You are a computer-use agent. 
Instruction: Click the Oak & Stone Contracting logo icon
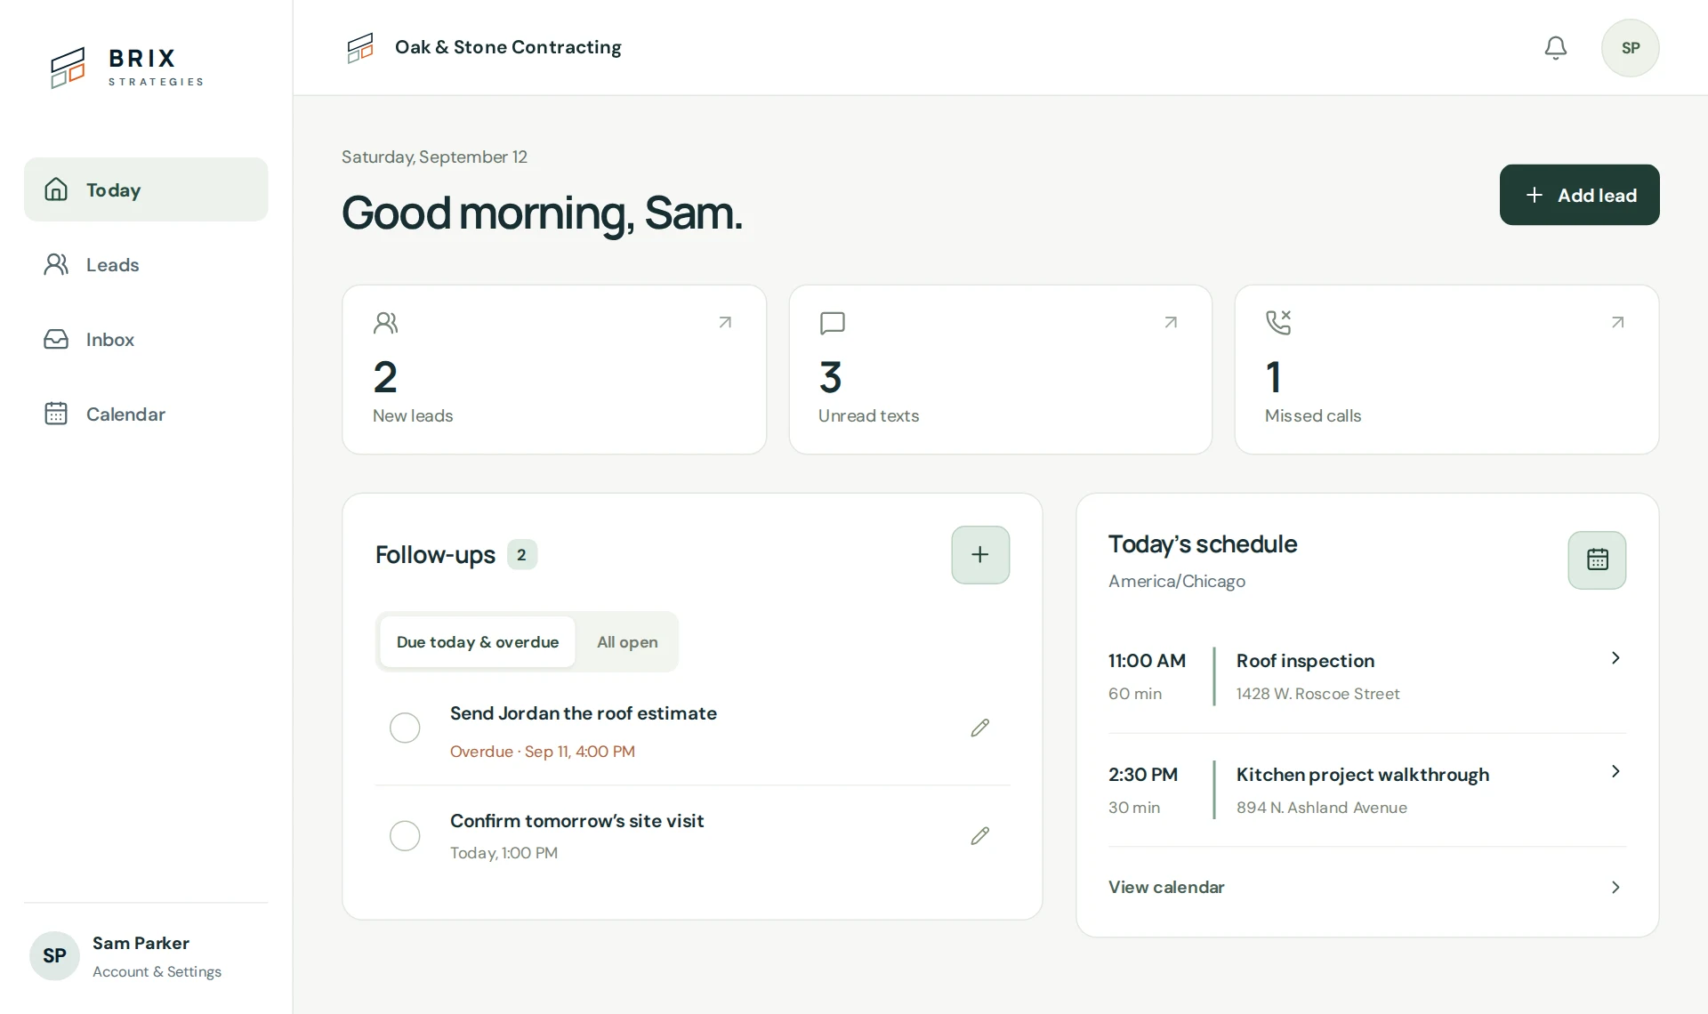pyautogui.click(x=360, y=48)
